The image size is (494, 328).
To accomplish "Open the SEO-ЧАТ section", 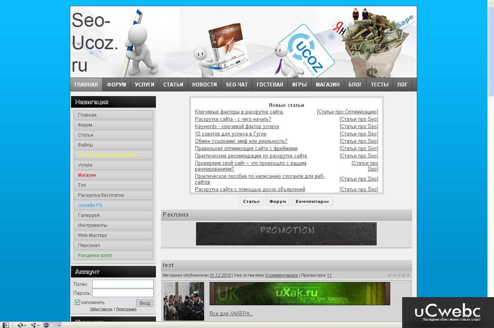I will point(237,84).
